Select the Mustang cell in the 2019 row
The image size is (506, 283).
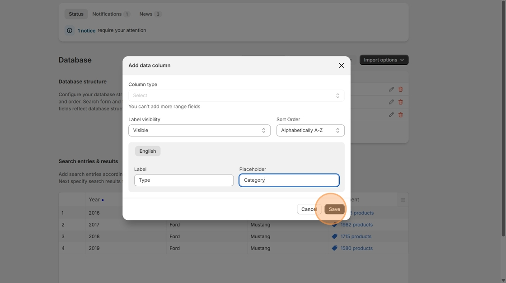(x=287, y=248)
